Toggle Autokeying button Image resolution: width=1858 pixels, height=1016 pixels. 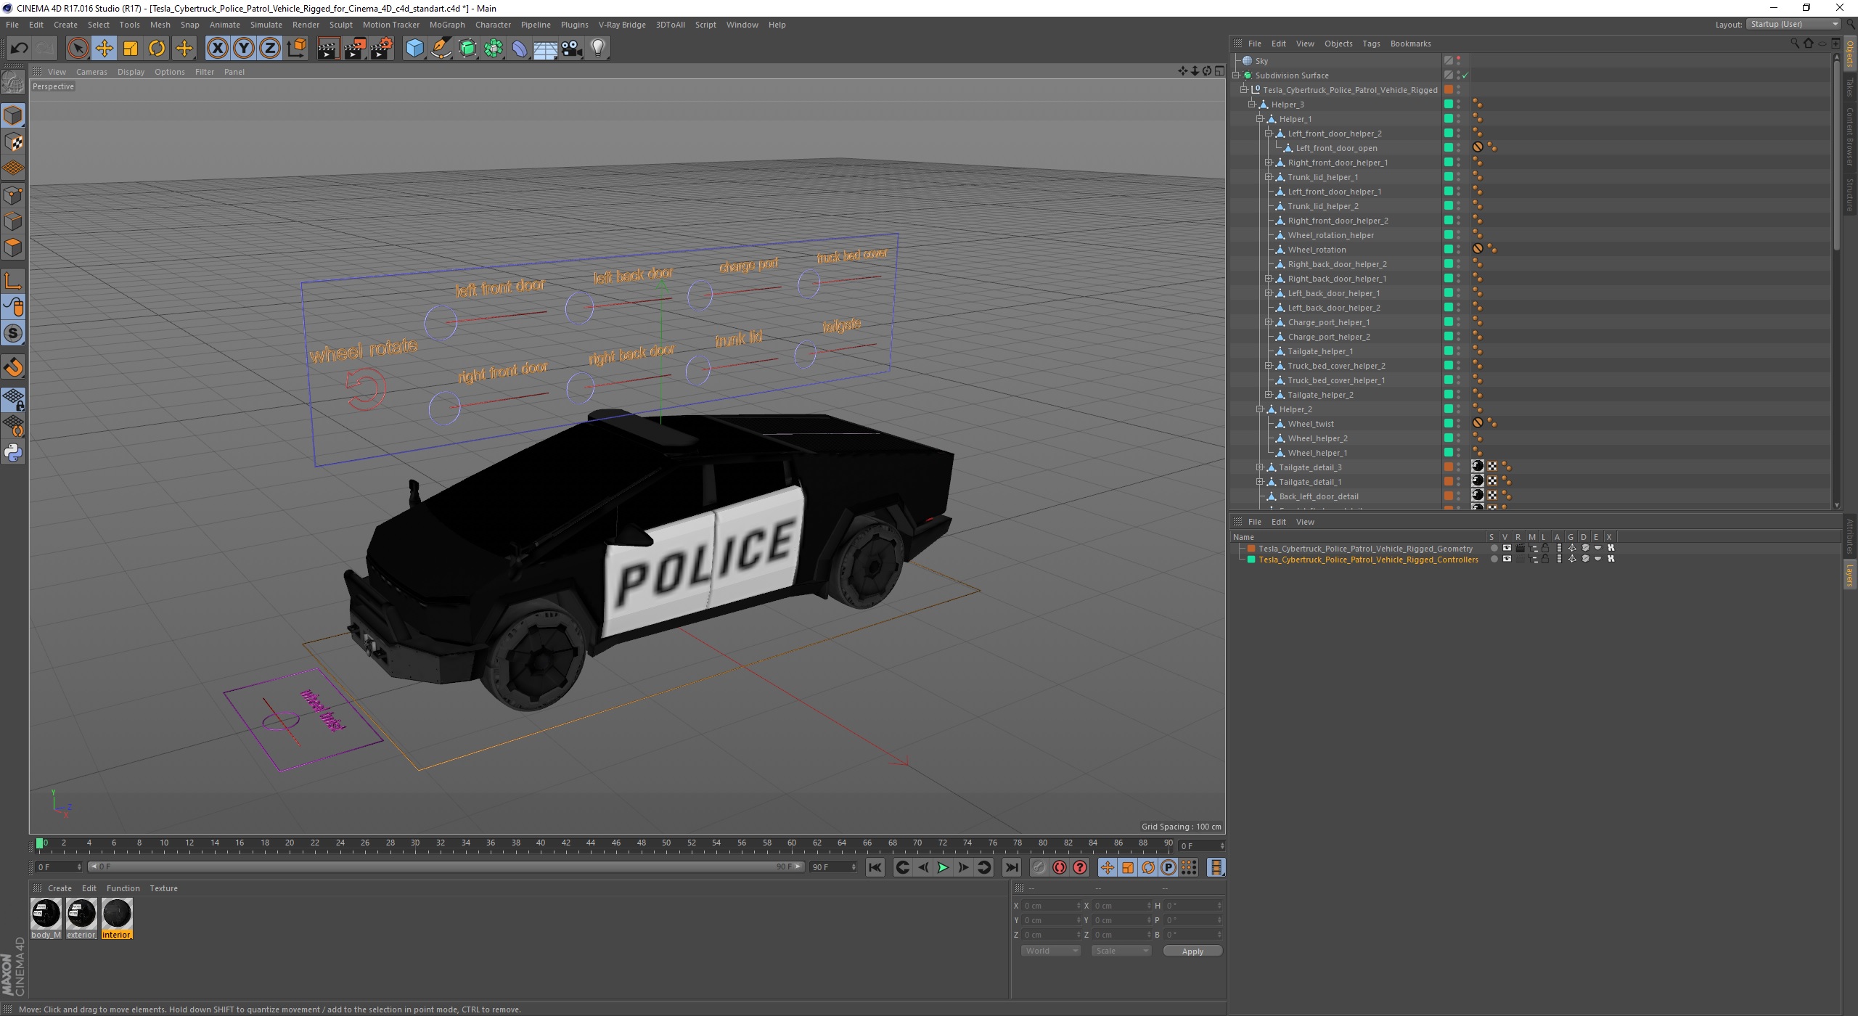[1060, 867]
